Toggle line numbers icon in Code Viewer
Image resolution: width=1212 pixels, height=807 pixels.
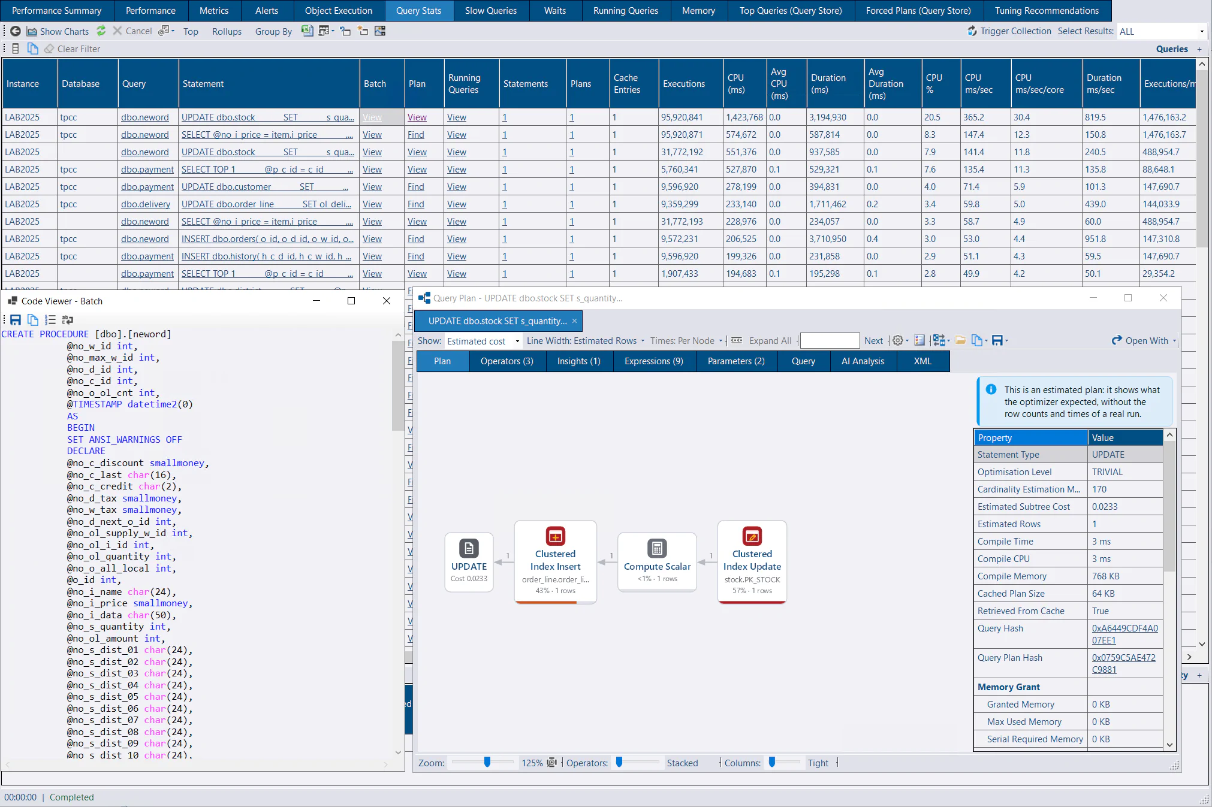pos(50,319)
